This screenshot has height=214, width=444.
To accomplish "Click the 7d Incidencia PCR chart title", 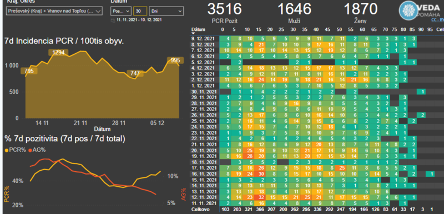I will click(64, 41).
